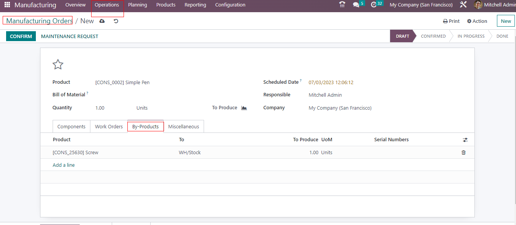Click the Confirm button
The width and height of the screenshot is (516, 225).
pyautogui.click(x=21, y=37)
